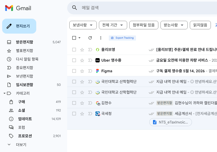217x152 pixels.
Task: Open the 임시보관함 drafts folder
Action: [25, 85]
